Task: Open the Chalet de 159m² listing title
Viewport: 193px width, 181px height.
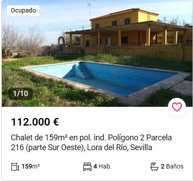Action: click(x=91, y=143)
